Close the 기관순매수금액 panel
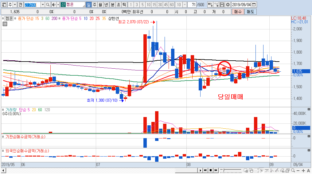Screen dimensions: 312x174 point(309,136)
